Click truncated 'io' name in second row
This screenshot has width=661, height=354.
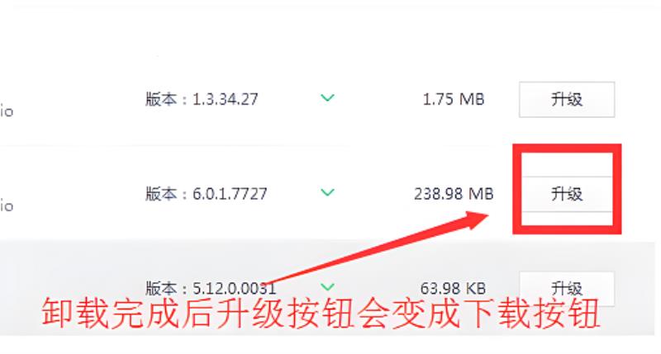coord(7,206)
